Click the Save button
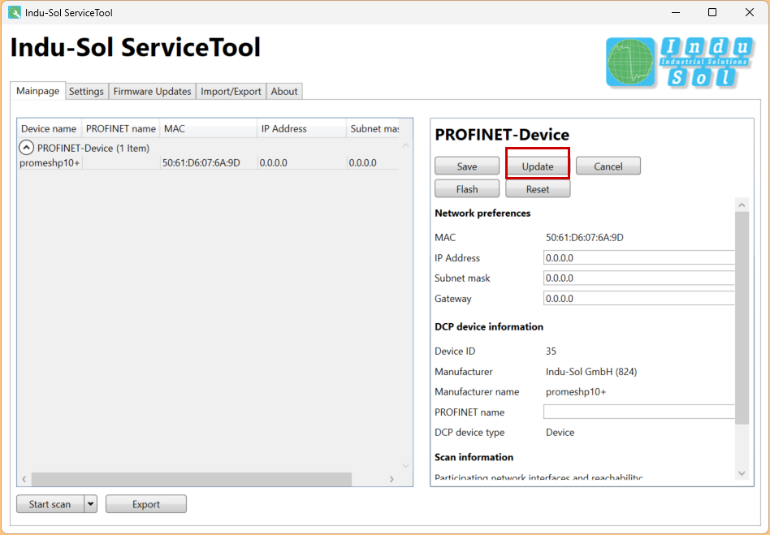Screen dimensions: 770x535 click(x=467, y=166)
